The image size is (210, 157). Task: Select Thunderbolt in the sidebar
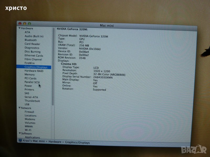[x=32, y=101]
